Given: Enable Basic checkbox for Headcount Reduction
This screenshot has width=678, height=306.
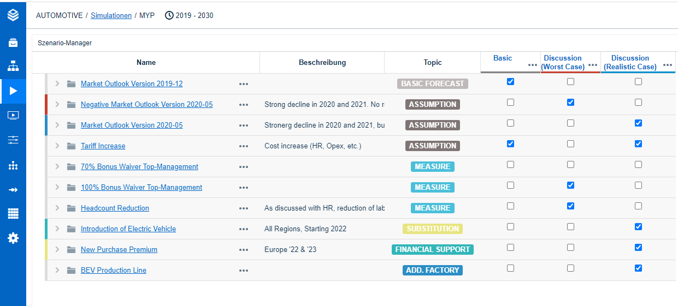Looking at the screenshot, I should (x=510, y=206).
